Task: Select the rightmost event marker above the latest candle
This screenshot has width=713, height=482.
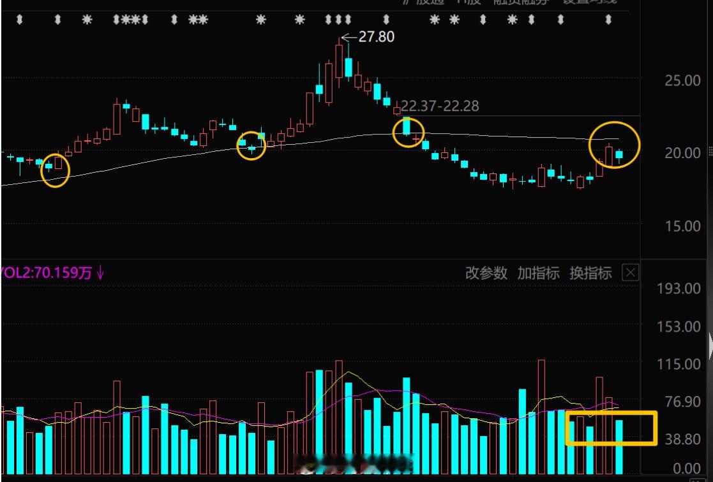Action: (x=608, y=20)
